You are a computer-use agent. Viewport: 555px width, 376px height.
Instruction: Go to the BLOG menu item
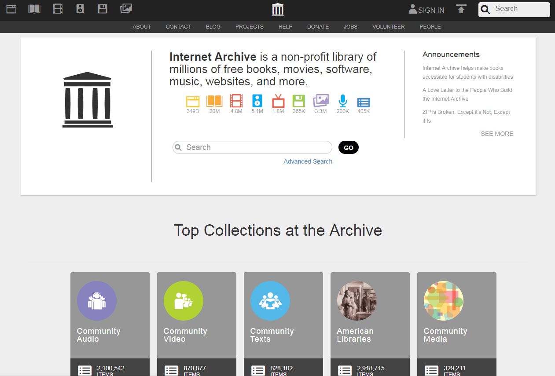tap(213, 27)
